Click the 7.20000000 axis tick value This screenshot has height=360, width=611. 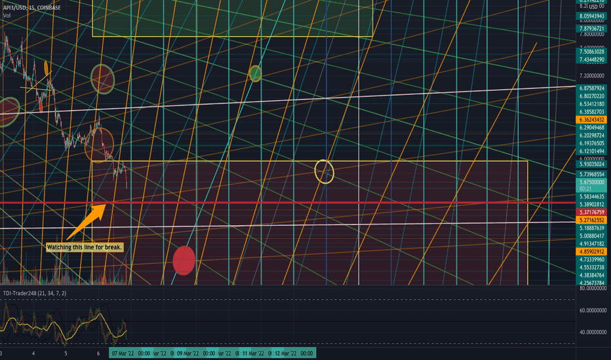pyautogui.click(x=591, y=76)
